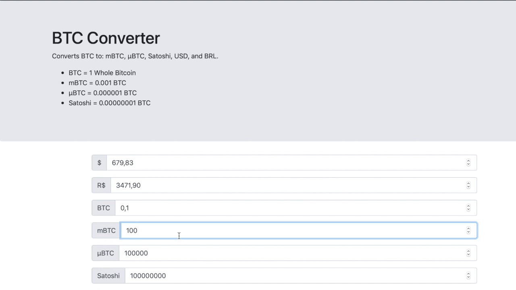The image size is (516, 290).
Task: Click into the mBTC field showing 100
Action: click(282, 230)
